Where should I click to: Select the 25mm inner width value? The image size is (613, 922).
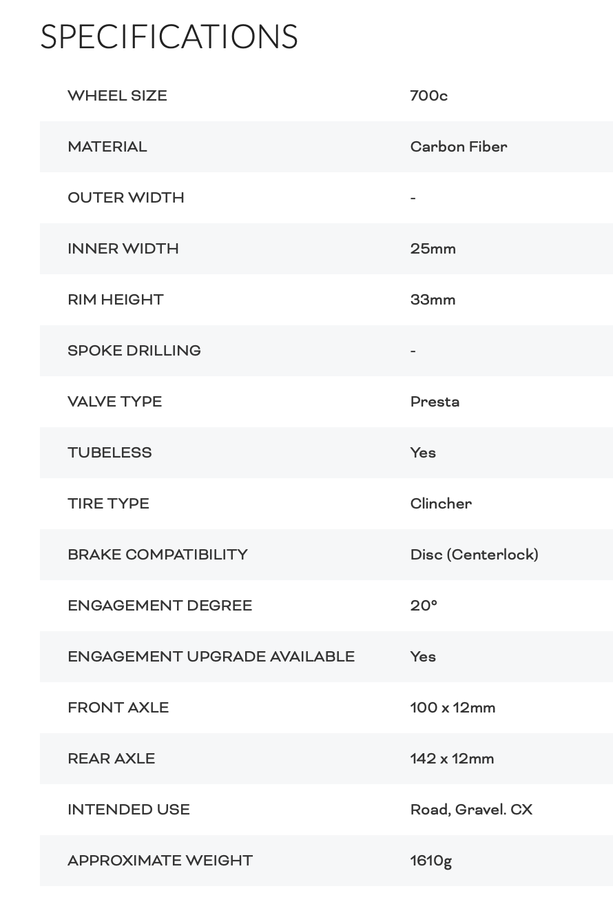[433, 249]
